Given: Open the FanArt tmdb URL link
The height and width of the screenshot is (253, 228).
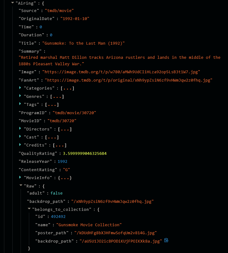Looking at the screenshot, I should coord(128,80).
